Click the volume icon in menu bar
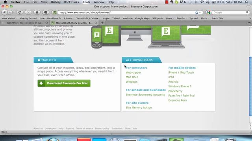Image resolution: width=252 pixels, height=141 pixels. [208, 2]
